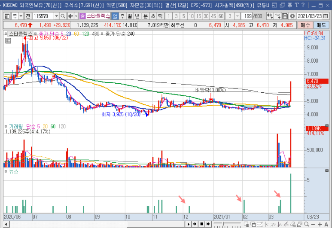332x228 pixels.
Task: Click the horizontal scrollbar right arrow
Action: pos(189,224)
